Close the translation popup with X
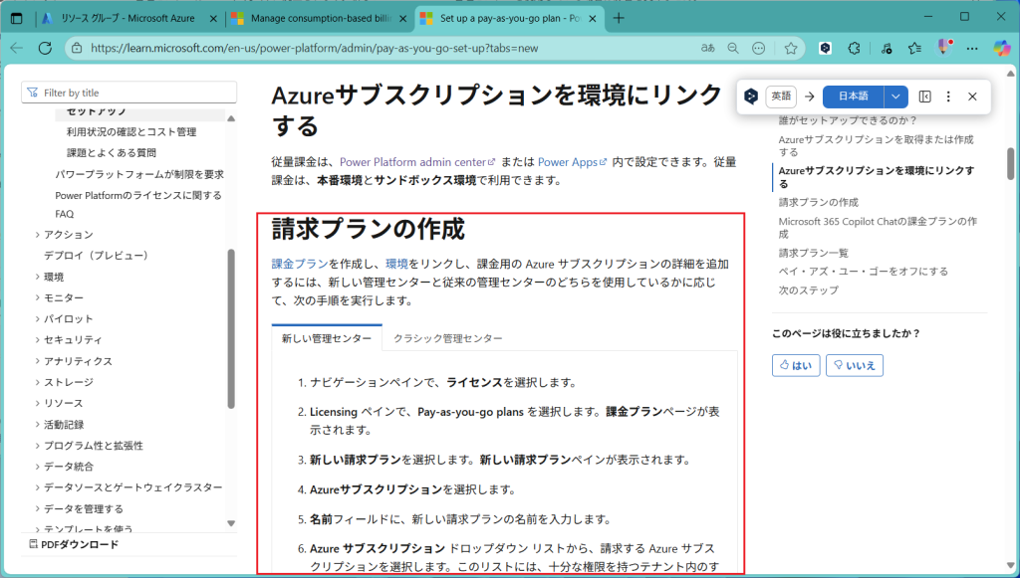Image resolution: width=1020 pixels, height=578 pixels. [972, 96]
